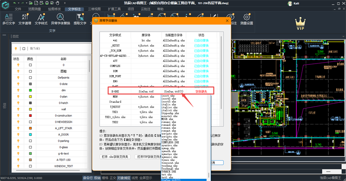Click the yellow color swatch of wall layer
This screenshot has height=181, width=346.
[x=30, y=109]
